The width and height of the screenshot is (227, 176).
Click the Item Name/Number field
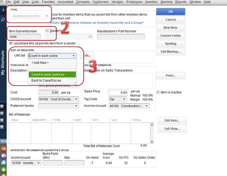click(x=25, y=37)
